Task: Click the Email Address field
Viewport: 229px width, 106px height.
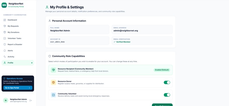Action: click(x=142, y=29)
